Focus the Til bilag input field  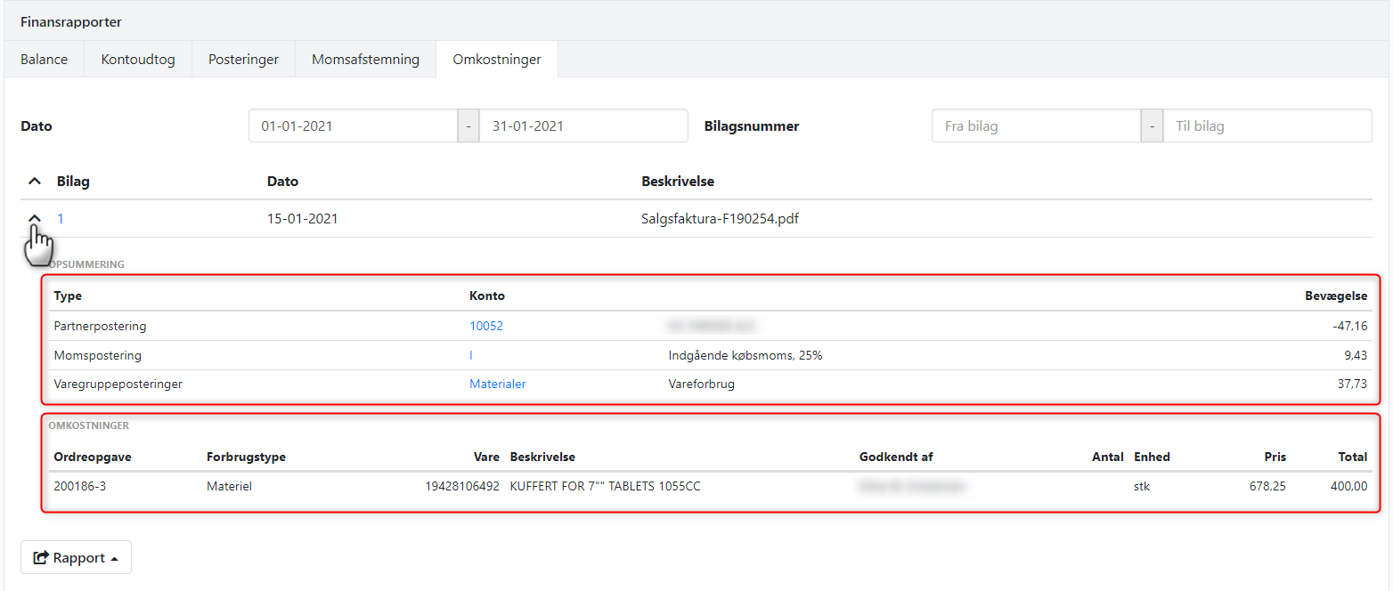click(1267, 126)
